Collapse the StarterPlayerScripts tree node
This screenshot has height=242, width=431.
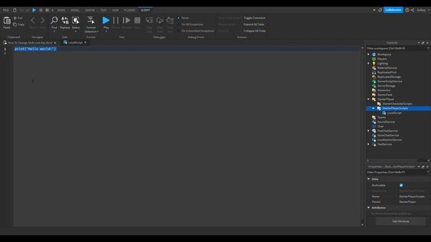[374, 108]
